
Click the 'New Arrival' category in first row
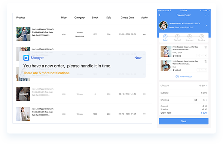click(x=79, y=36)
